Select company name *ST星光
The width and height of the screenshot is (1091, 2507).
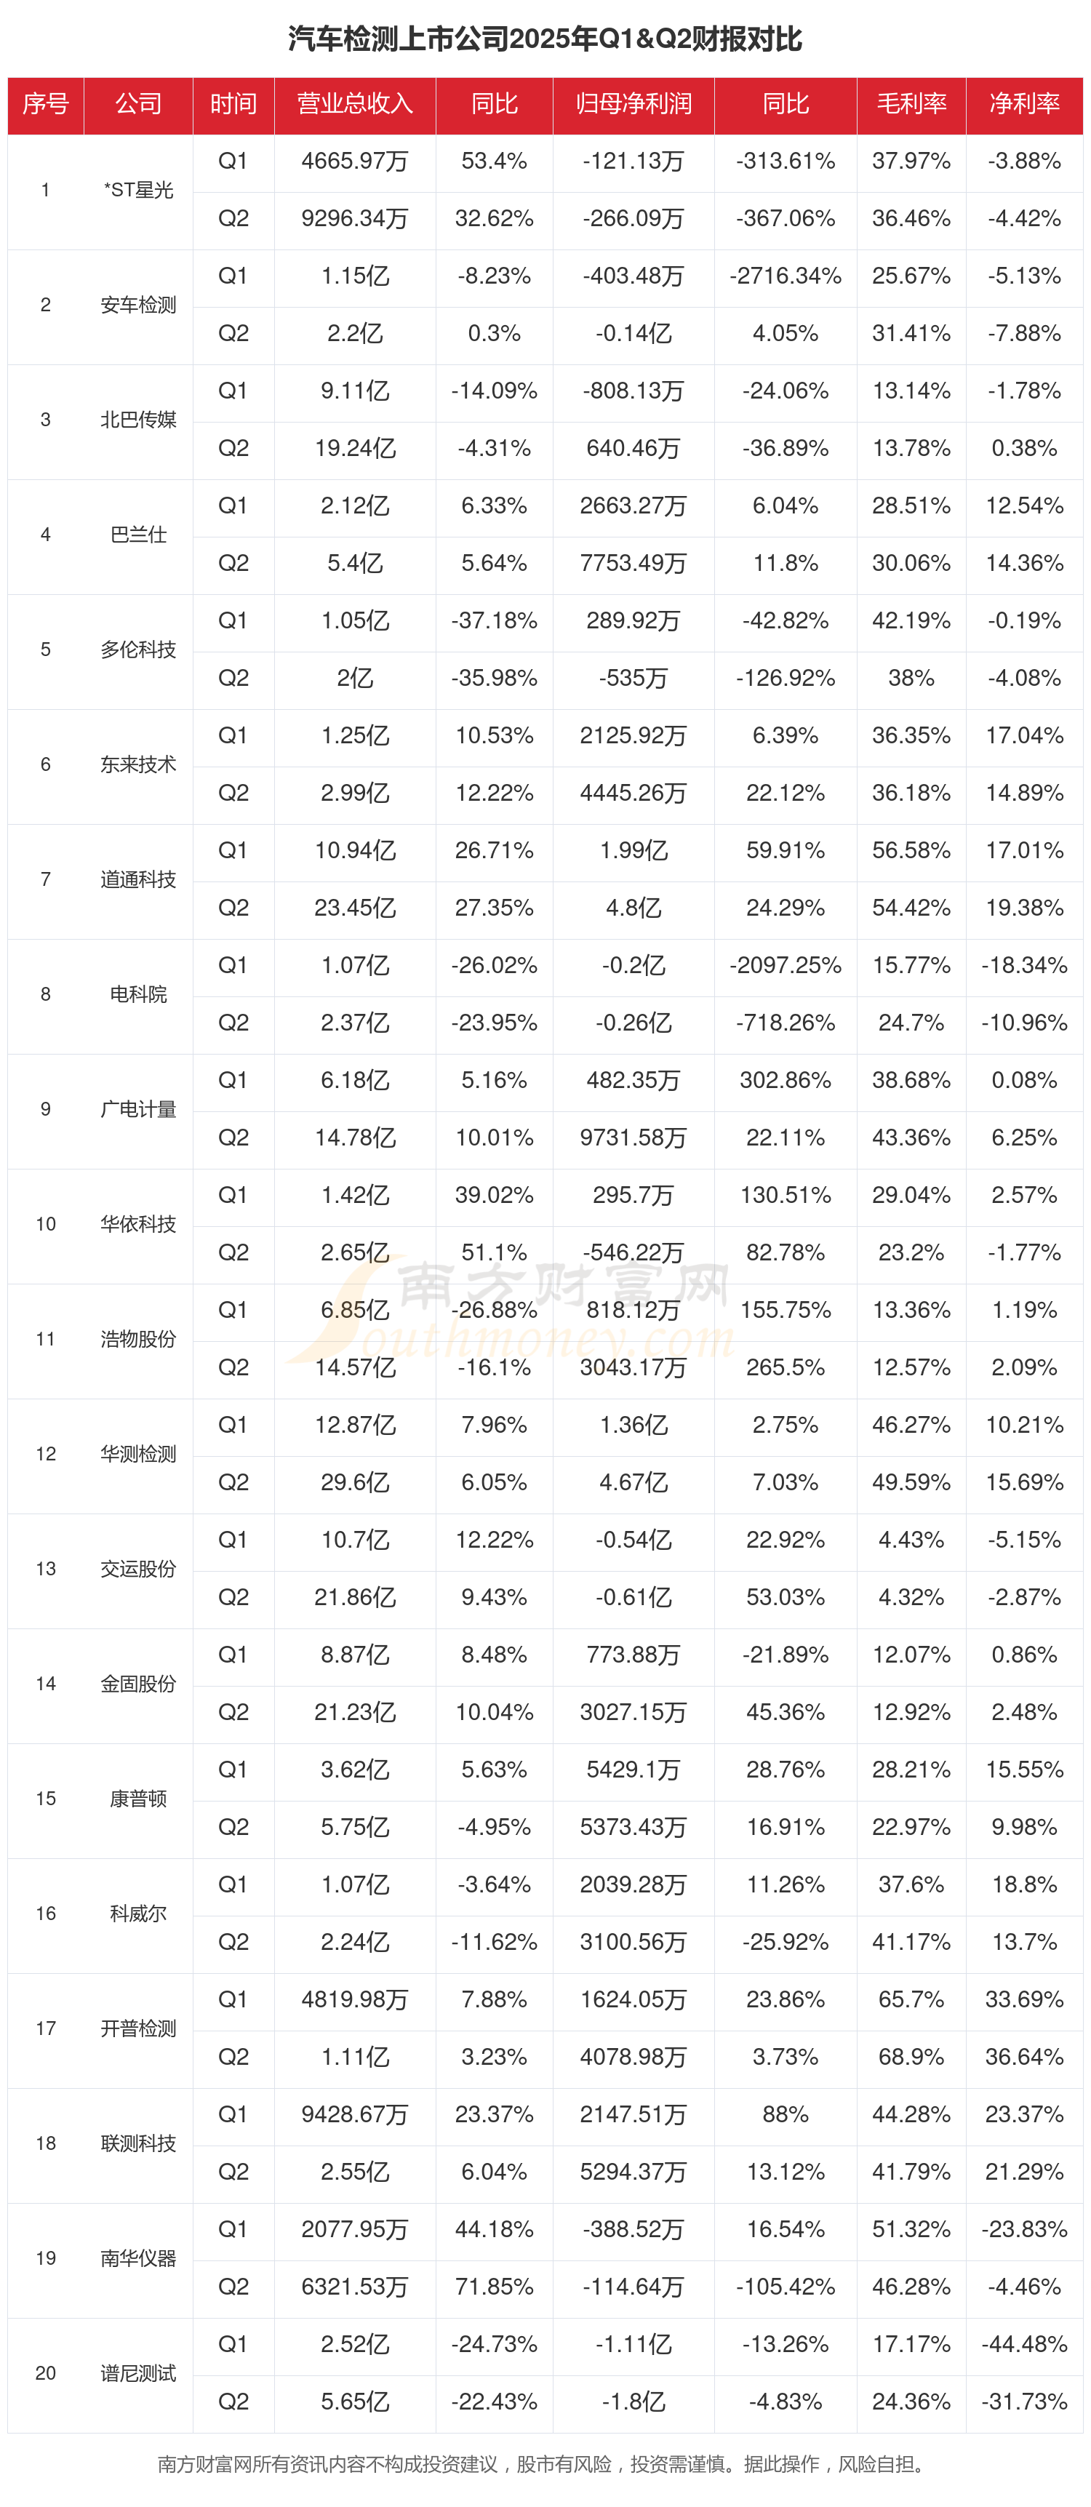tap(138, 191)
